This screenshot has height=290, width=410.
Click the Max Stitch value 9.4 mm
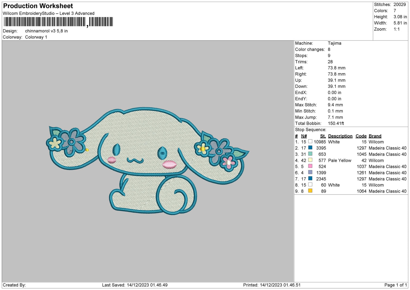[335, 105]
